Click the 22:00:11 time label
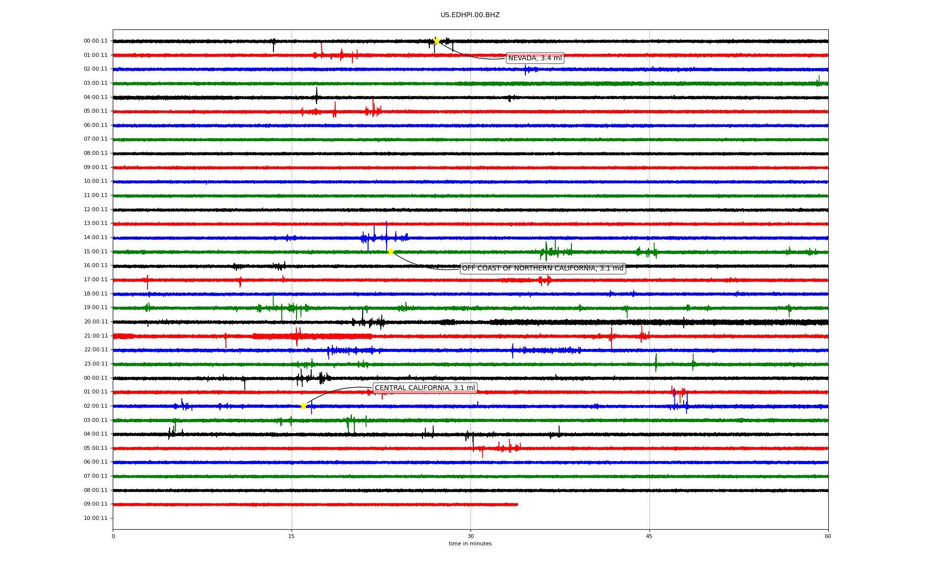 click(96, 350)
